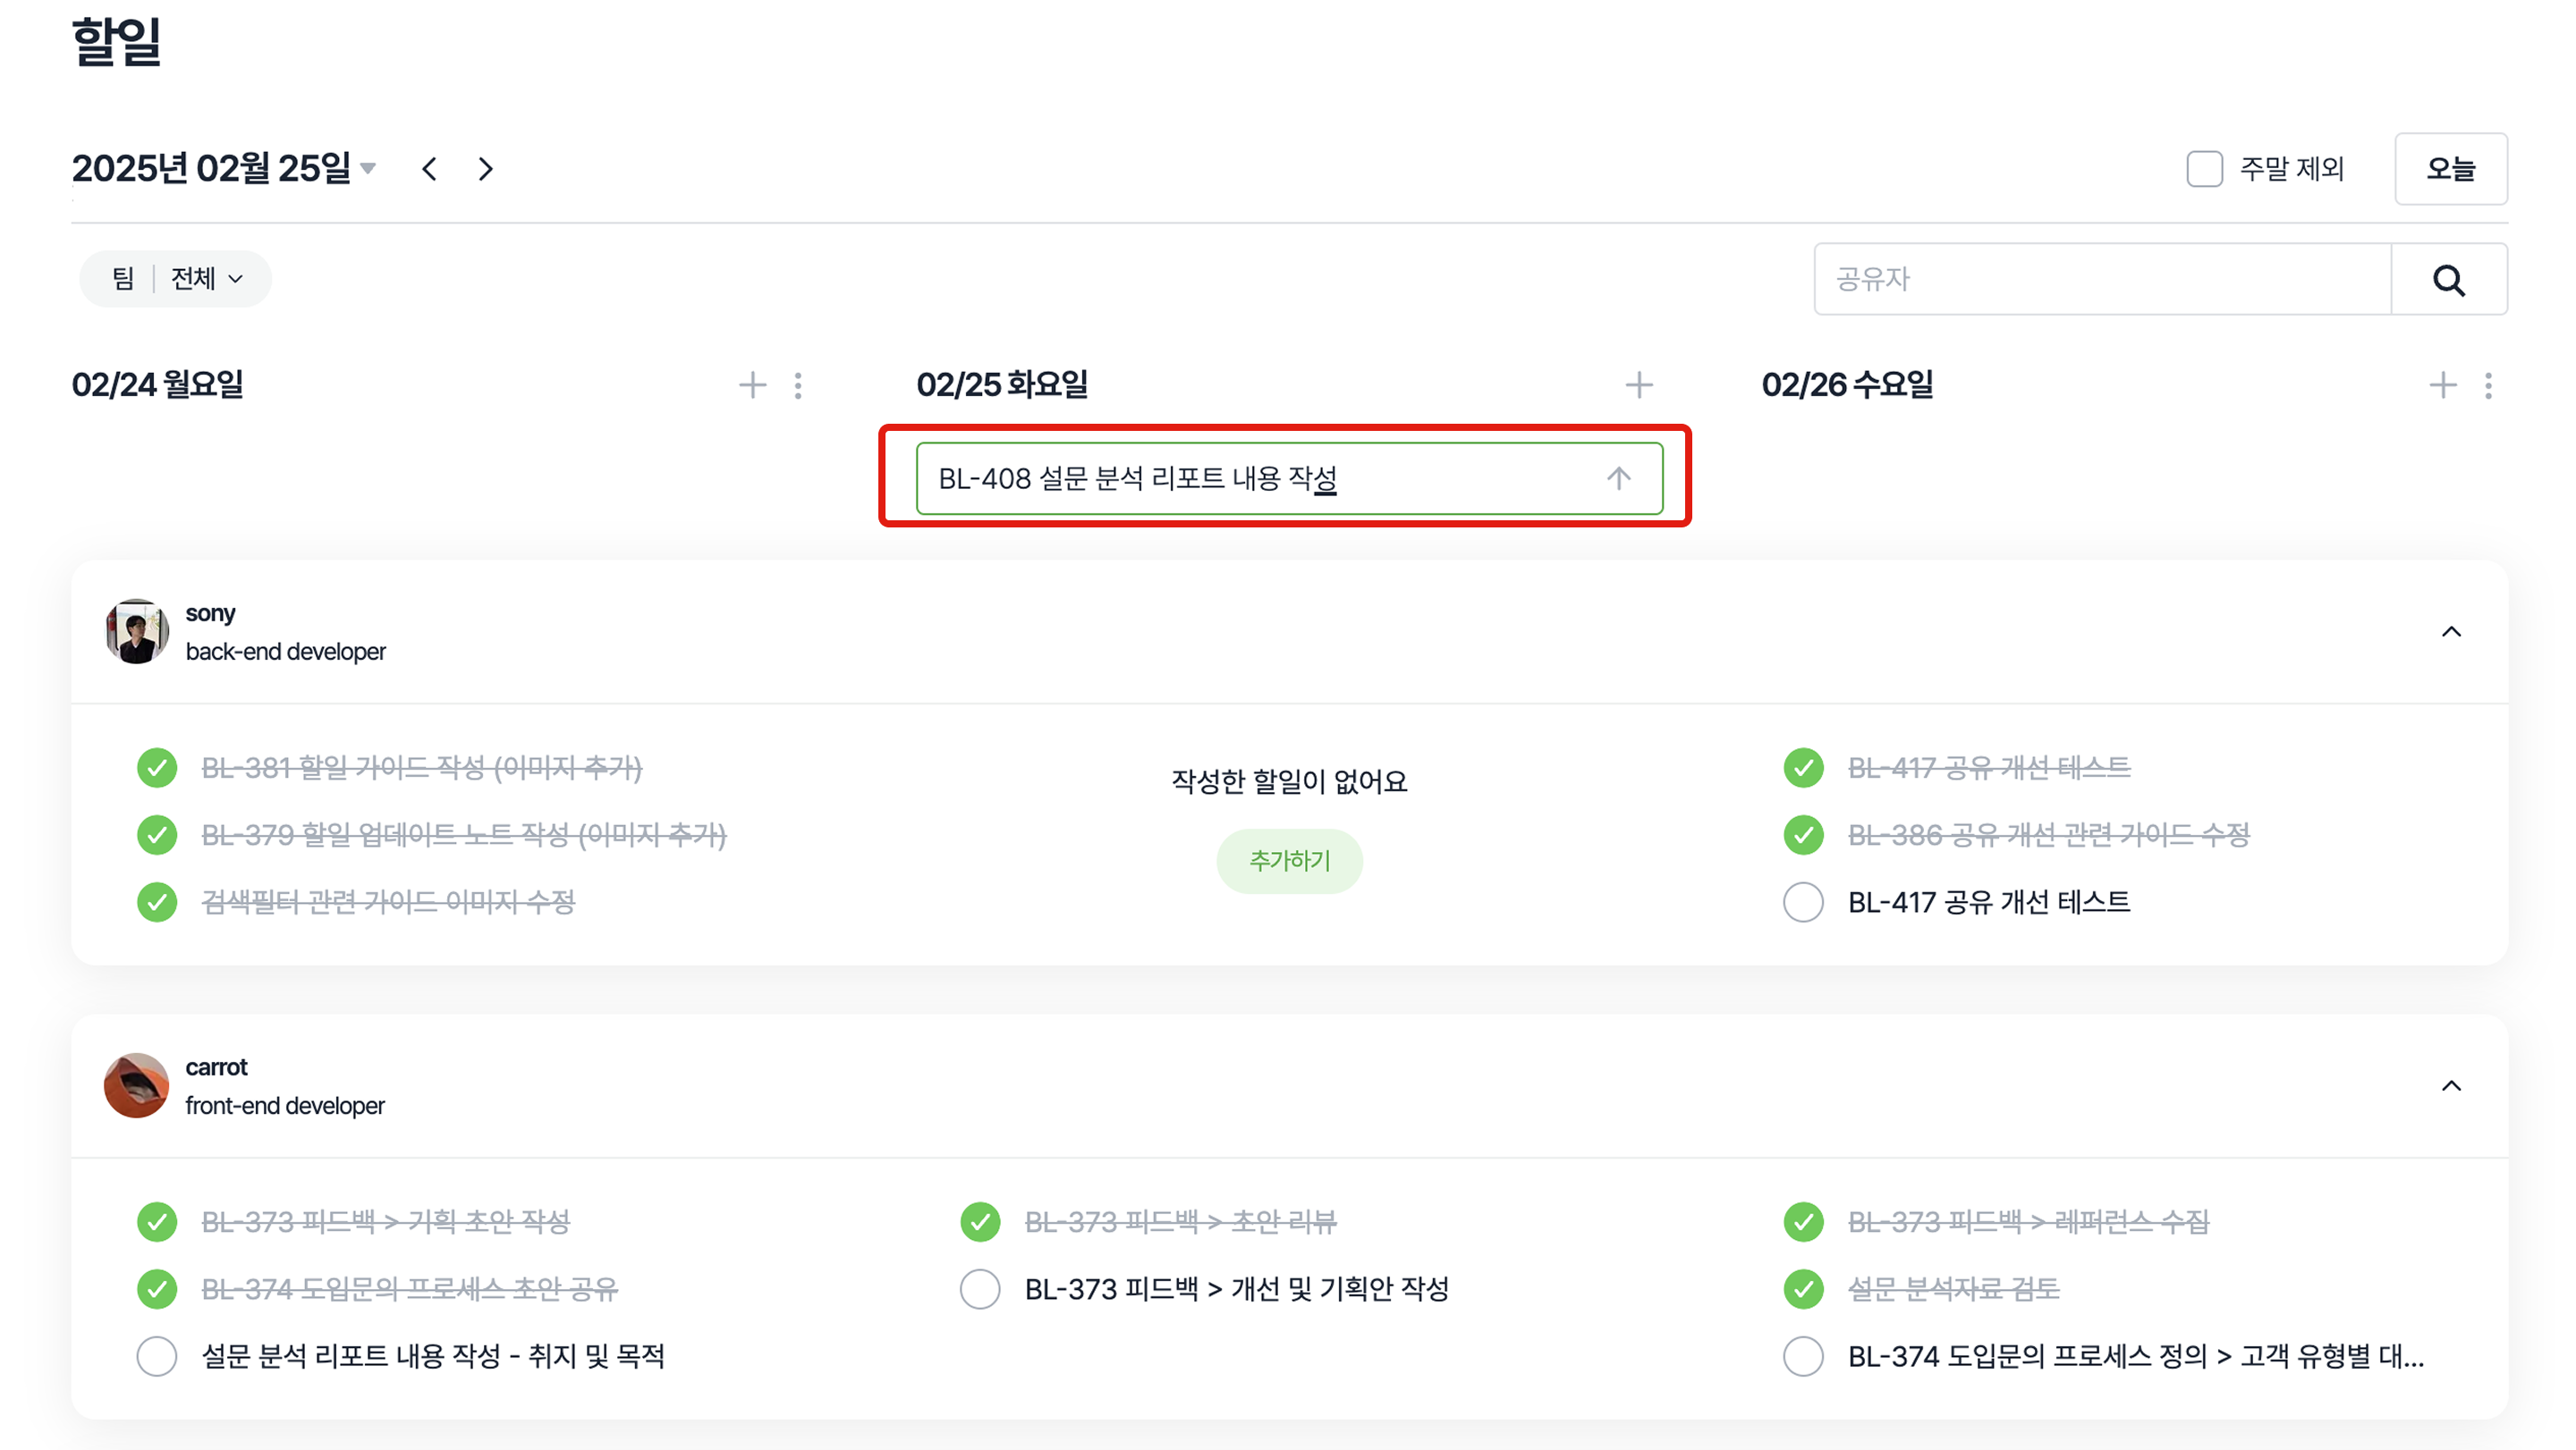This screenshot has width=2576, height=1450.
Task: Add a task to 02/26 수요일 column
Action: pyautogui.click(x=2442, y=384)
